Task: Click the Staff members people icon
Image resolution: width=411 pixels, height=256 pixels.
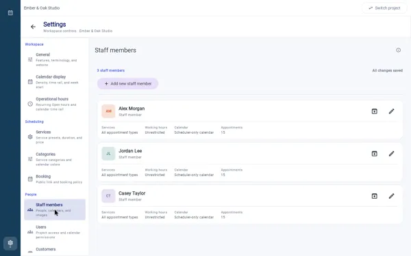Action: (30, 210)
